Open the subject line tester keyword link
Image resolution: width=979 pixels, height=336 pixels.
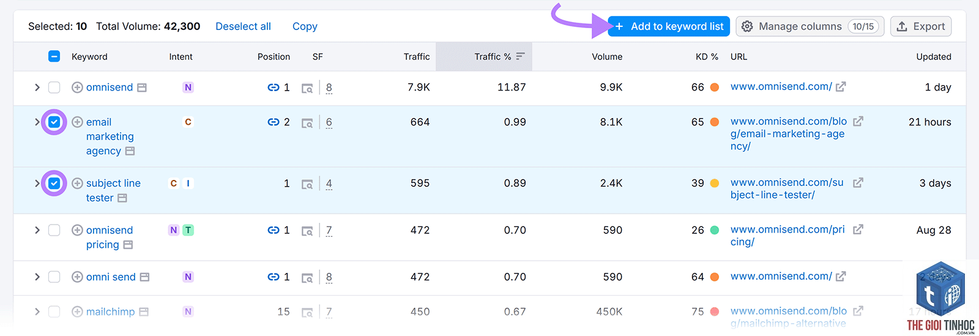point(113,190)
